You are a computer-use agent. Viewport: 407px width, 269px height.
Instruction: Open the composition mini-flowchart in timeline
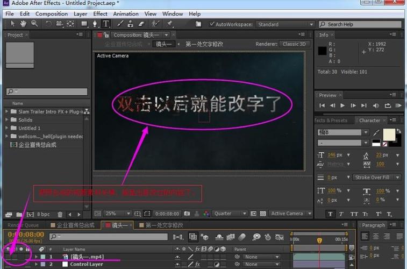(178, 237)
